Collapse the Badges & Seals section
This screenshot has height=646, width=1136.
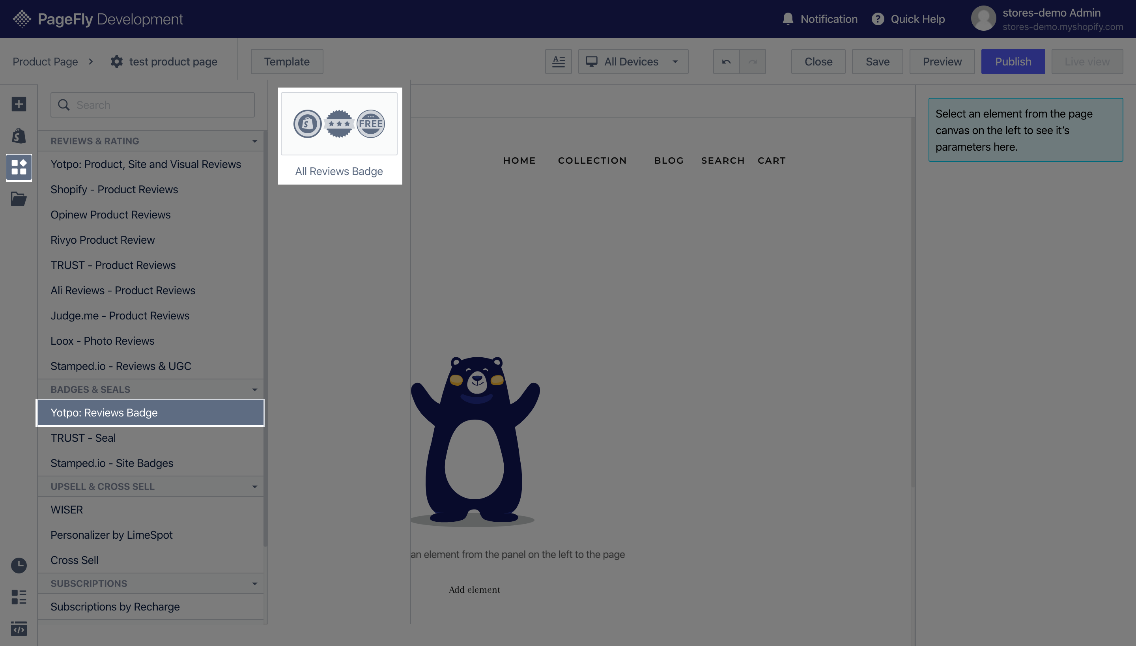(x=255, y=390)
